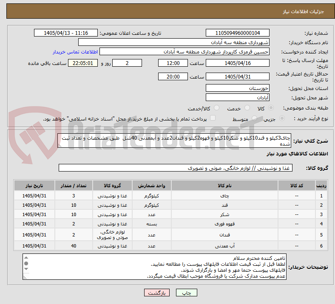Click the لوازم خانگی، صوتی و تصویری group cell
Viewport: 335px width, 304px height.
pos(112,235)
